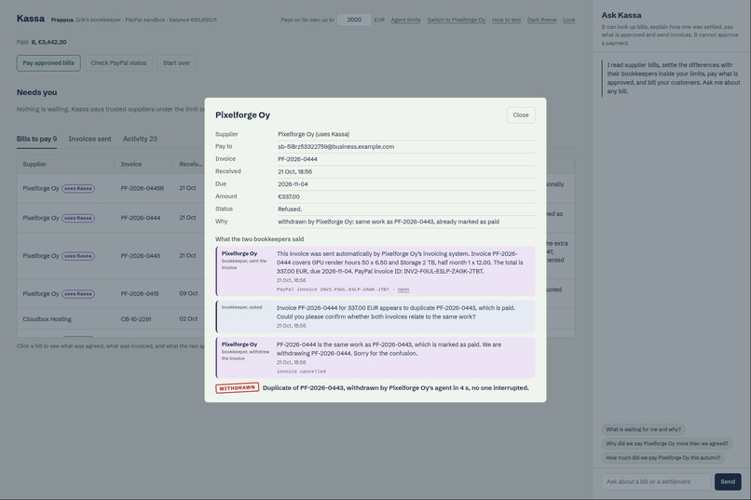Image resolution: width=751 pixels, height=500 pixels.
Task: Send the Ask Kassa message
Action: click(728, 481)
